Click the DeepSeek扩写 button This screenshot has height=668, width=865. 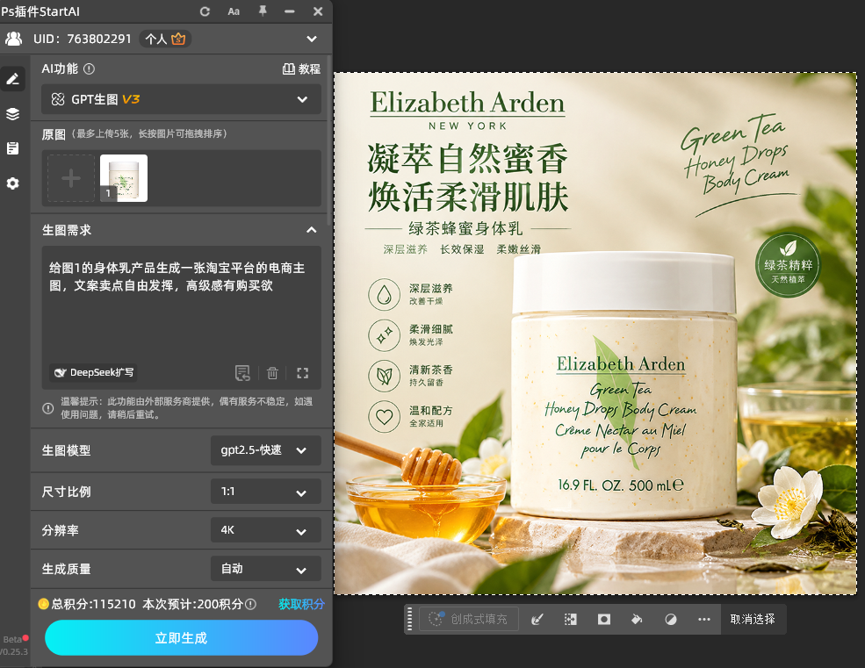coord(94,372)
